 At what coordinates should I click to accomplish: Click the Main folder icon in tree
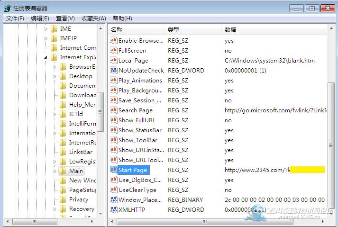pos(63,171)
